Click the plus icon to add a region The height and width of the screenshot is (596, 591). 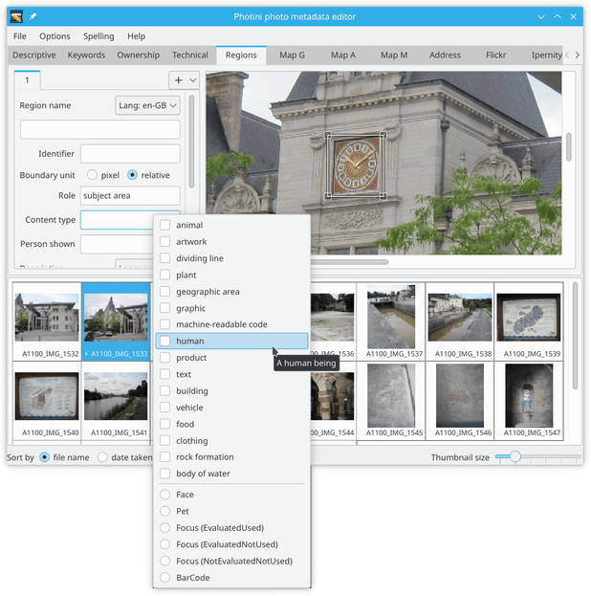click(x=178, y=80)
